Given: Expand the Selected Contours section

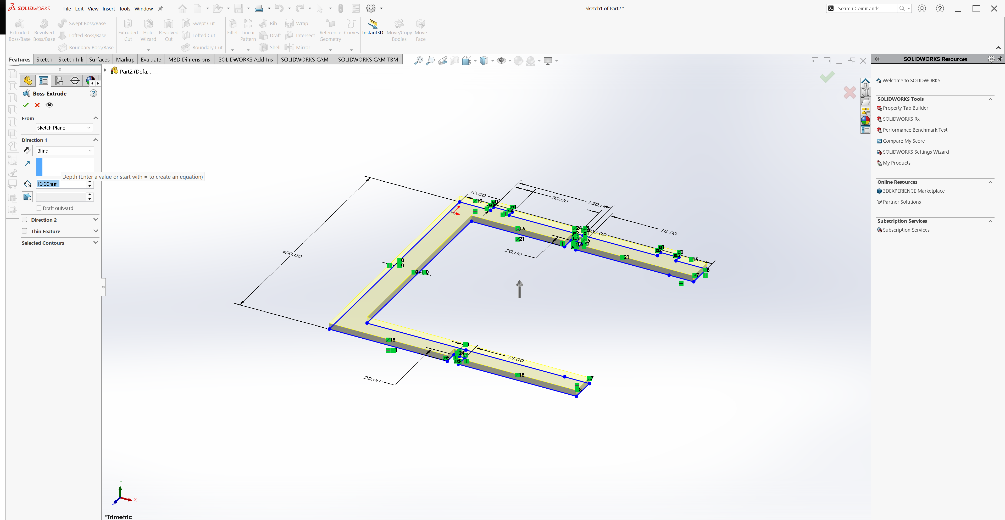Looking at the screenshot, I should pyautogui.click(x=96, y=243).
